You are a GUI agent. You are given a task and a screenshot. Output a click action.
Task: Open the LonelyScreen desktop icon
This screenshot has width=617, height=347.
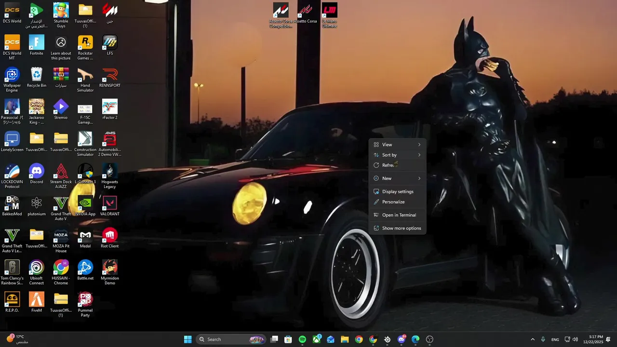(12, 142)
